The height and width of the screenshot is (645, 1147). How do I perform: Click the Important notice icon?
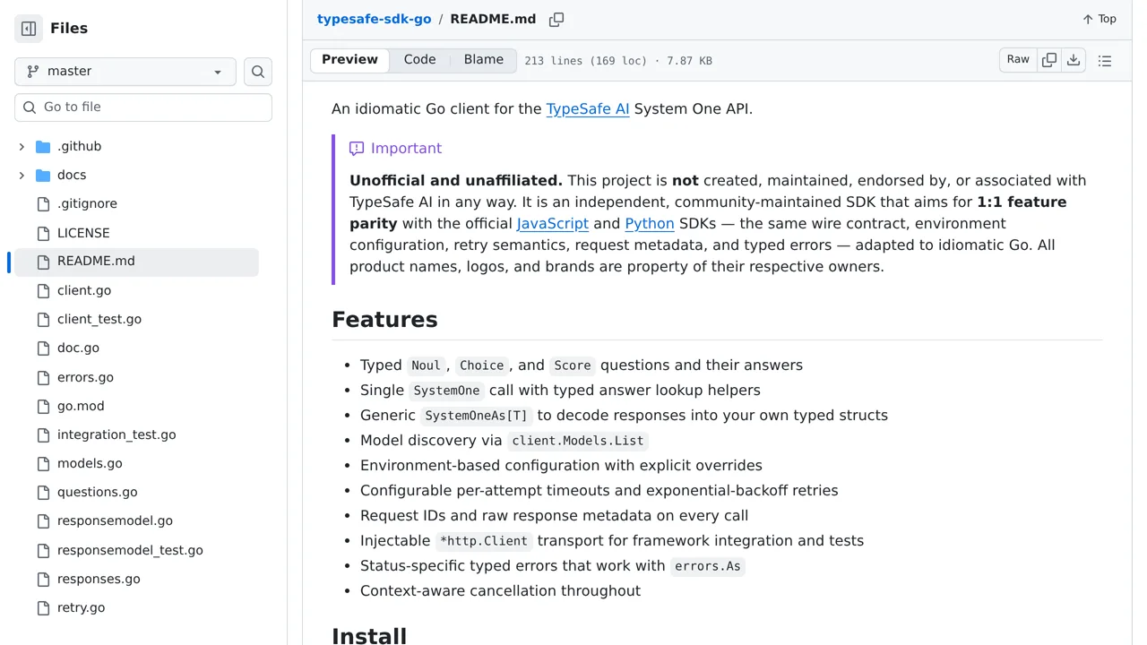(357, 149)
